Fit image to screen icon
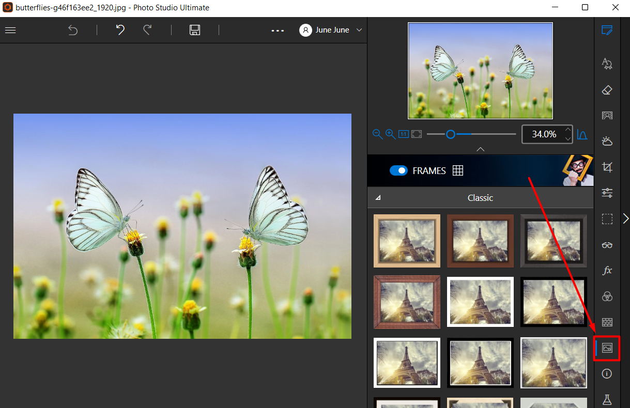This screenshot has height=408, width=630. pos(417,134)
